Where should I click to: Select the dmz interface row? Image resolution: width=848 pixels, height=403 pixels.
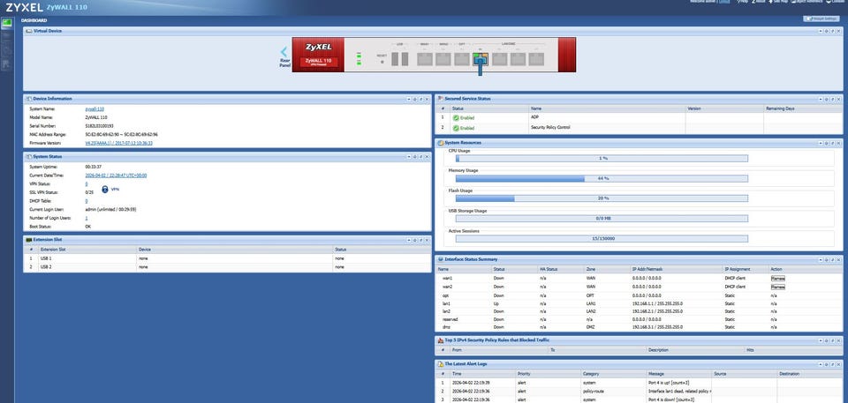[638, 327]
